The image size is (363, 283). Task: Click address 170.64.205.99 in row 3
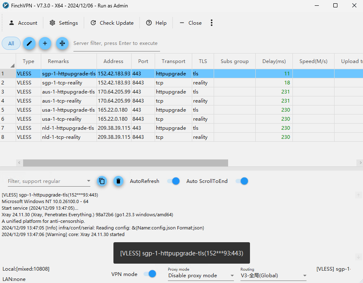pyautogui.click(x=114, y=92)
